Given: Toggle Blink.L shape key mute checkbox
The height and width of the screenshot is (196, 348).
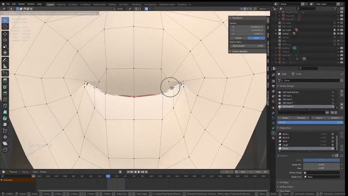Looking at the screenshot, I should click(332, 134).
